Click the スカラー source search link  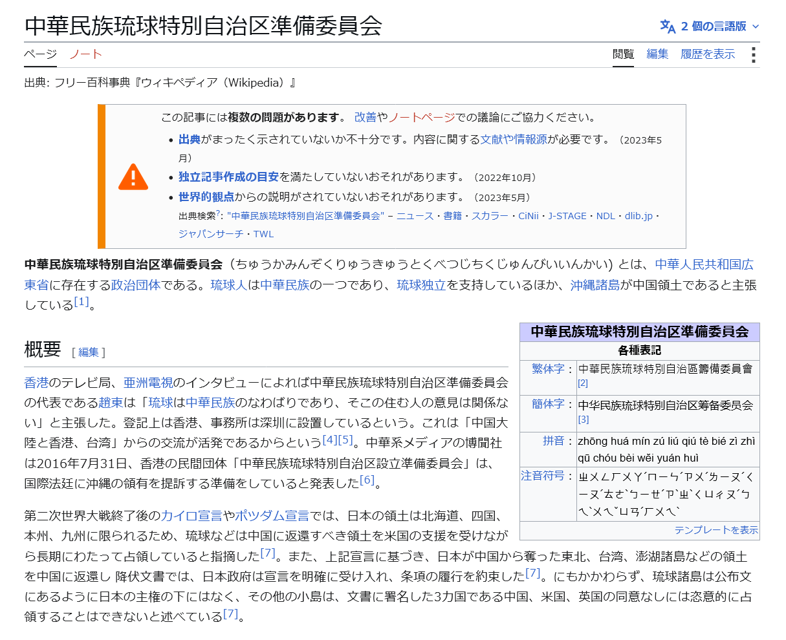[490, 216]
